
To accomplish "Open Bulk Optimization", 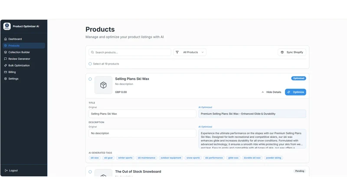I will (24, 65).
